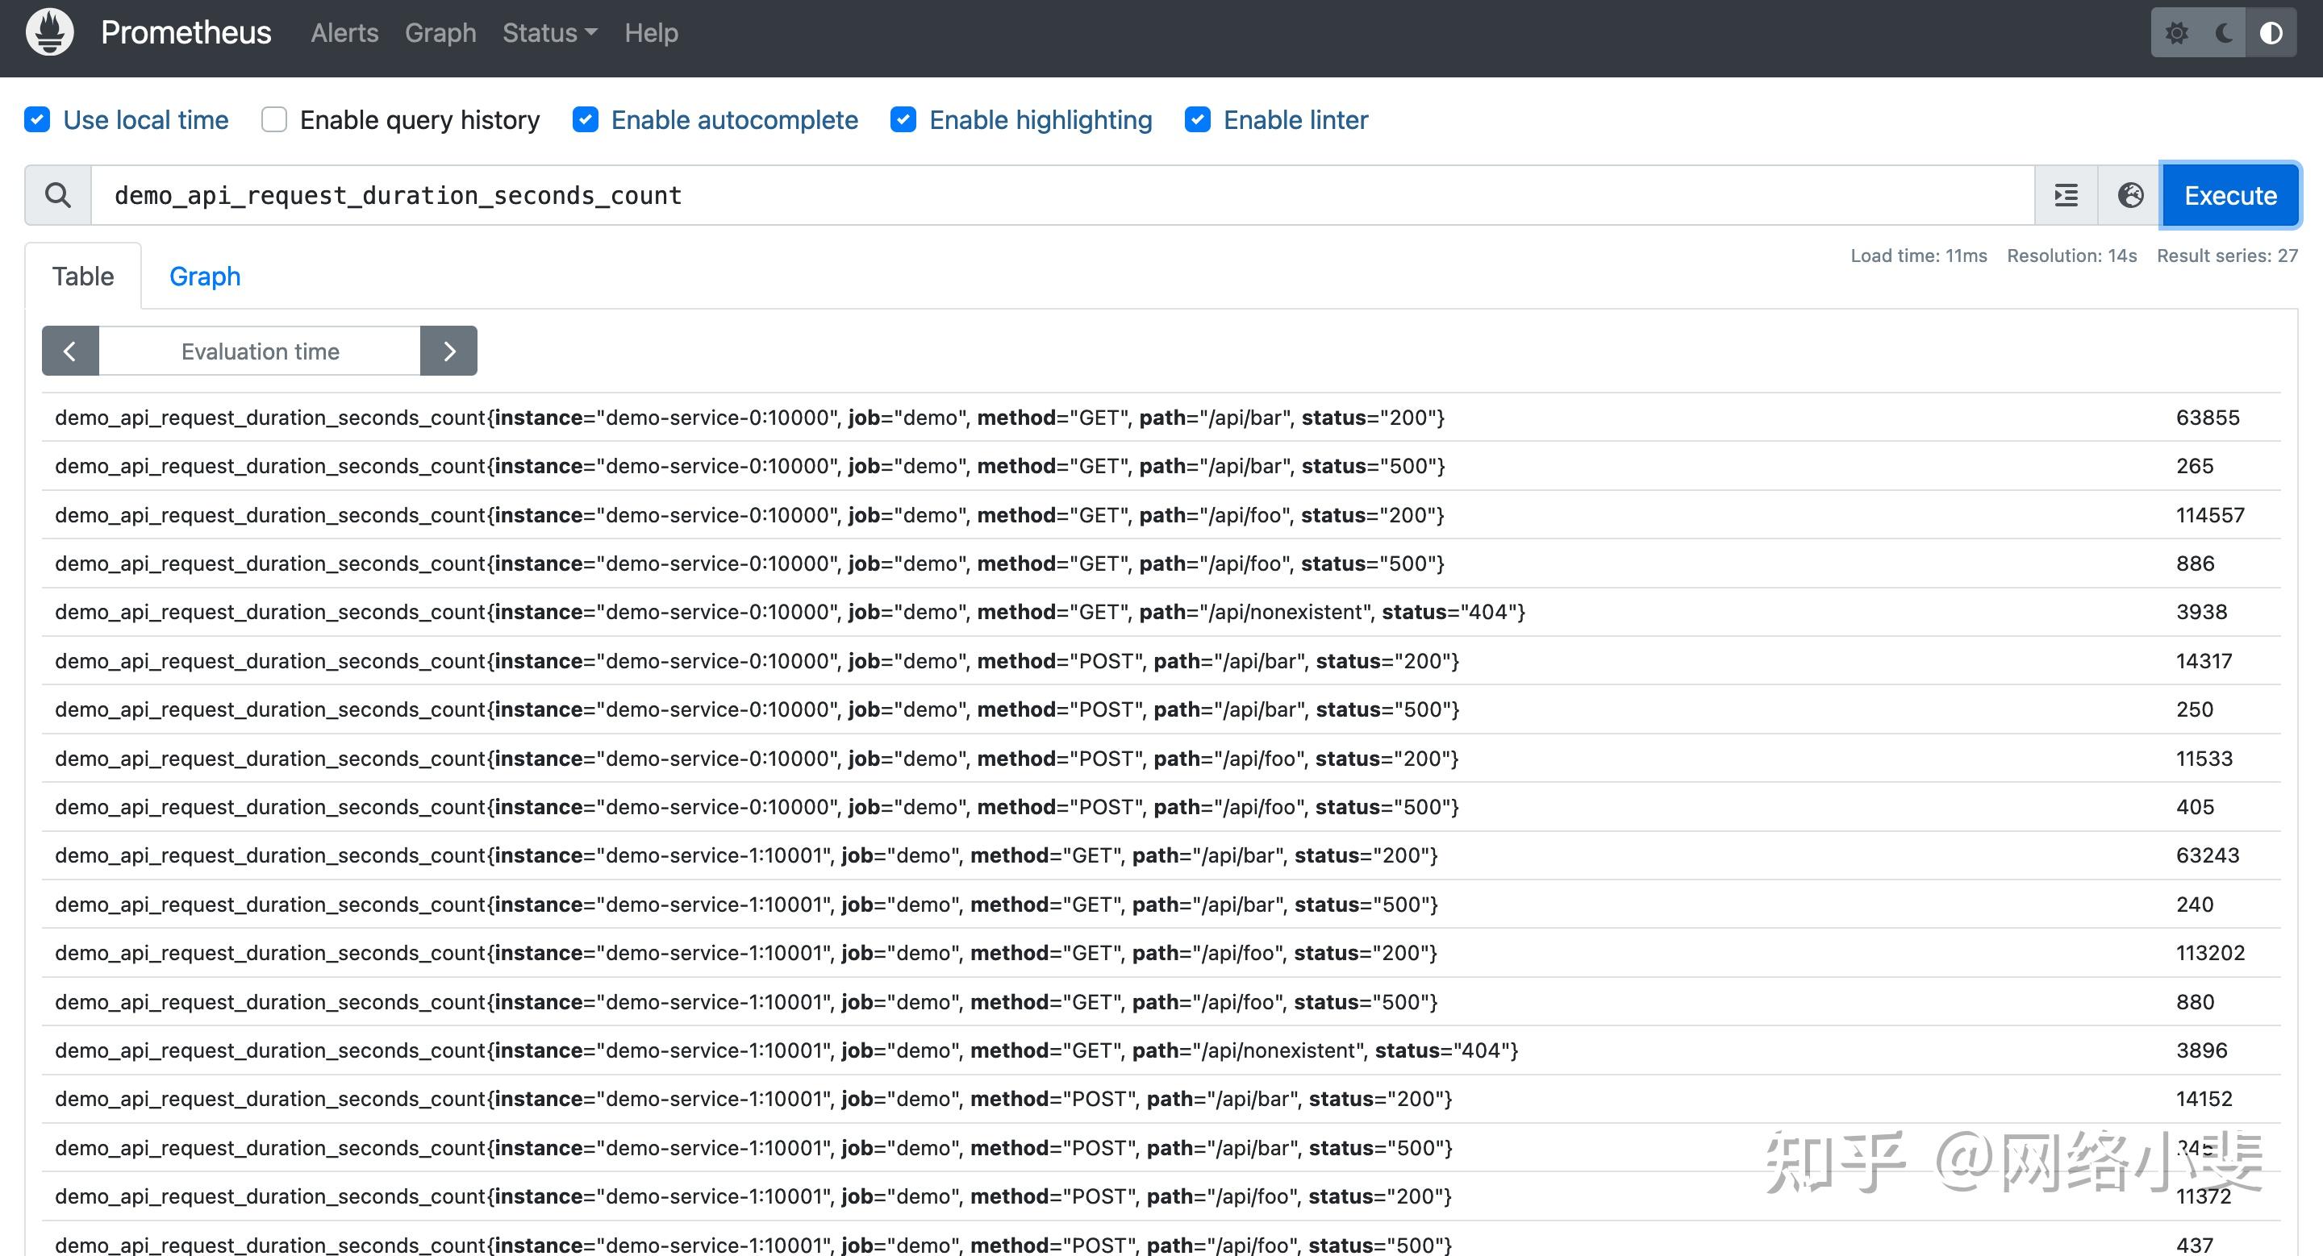Open Help in navigation bar
This screenshot has height=1256, width=2323.
[651, 33]
